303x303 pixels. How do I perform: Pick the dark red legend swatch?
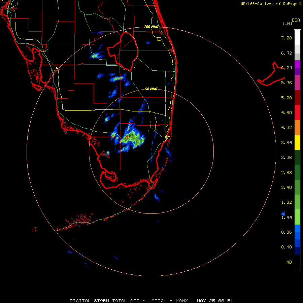pos(297,98)
